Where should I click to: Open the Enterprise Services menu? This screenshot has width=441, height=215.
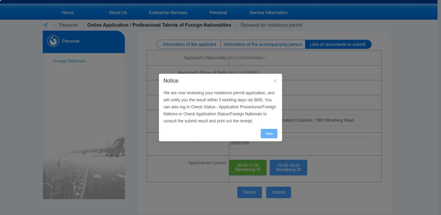pyautogui.click(x=168, y=13)
